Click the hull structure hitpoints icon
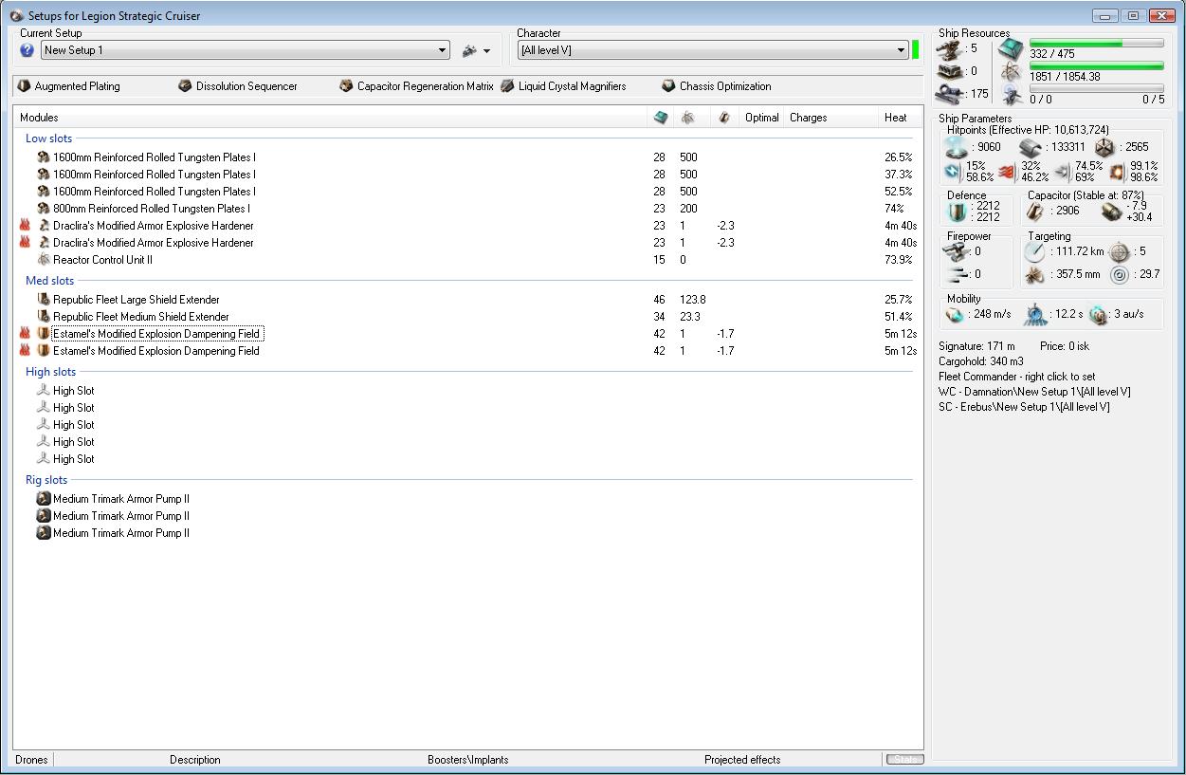 [1104, 147]
